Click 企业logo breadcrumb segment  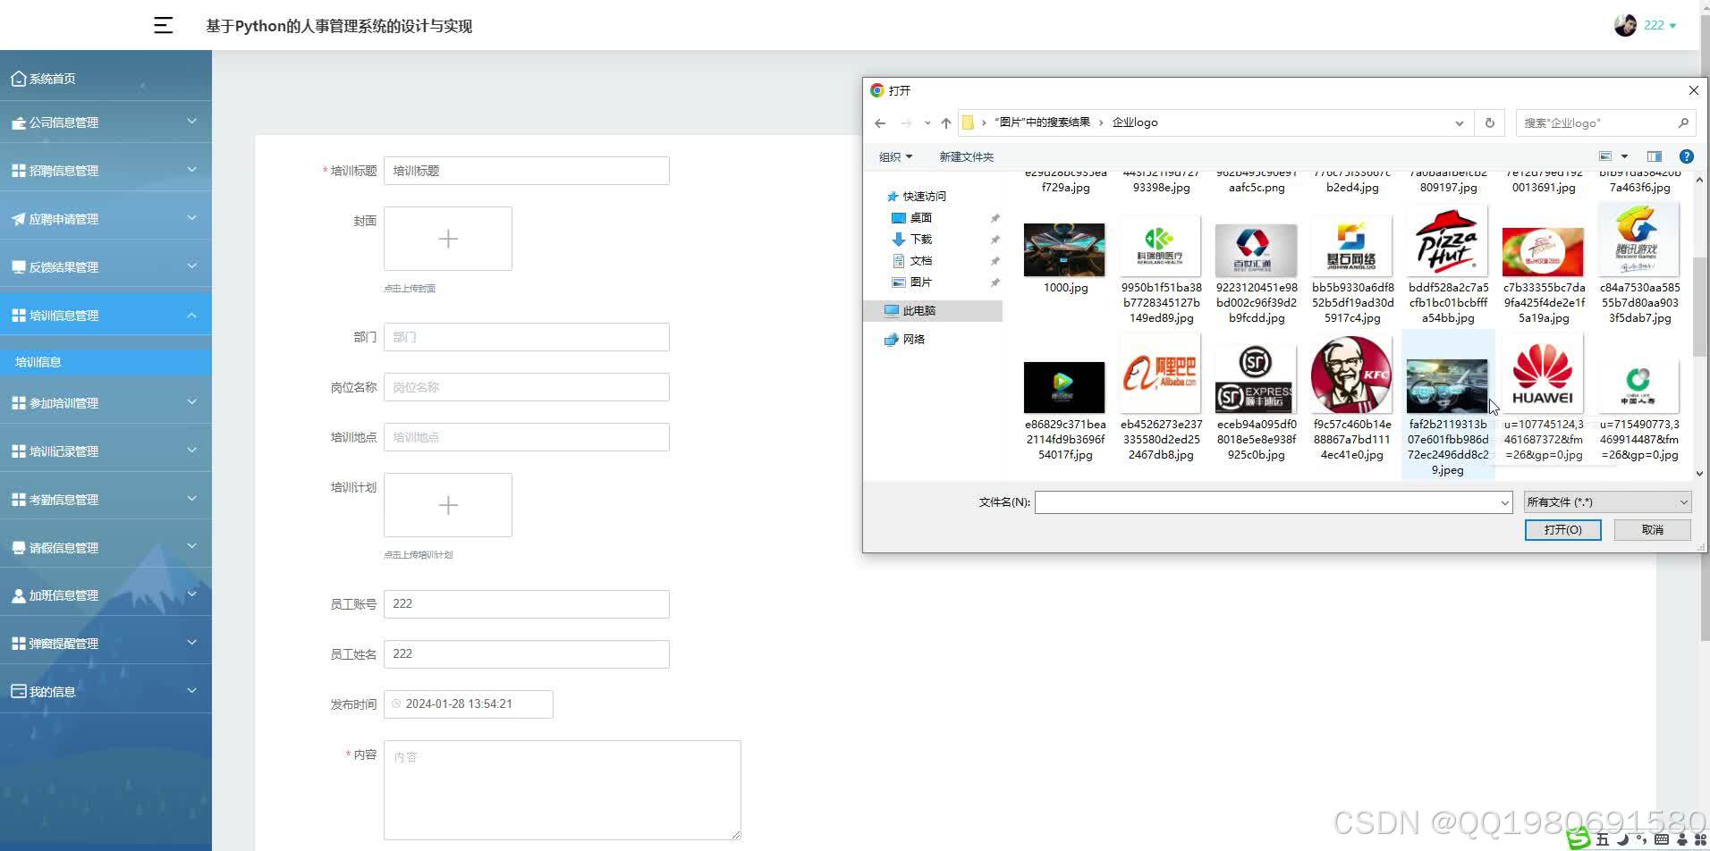[1134, 122]
